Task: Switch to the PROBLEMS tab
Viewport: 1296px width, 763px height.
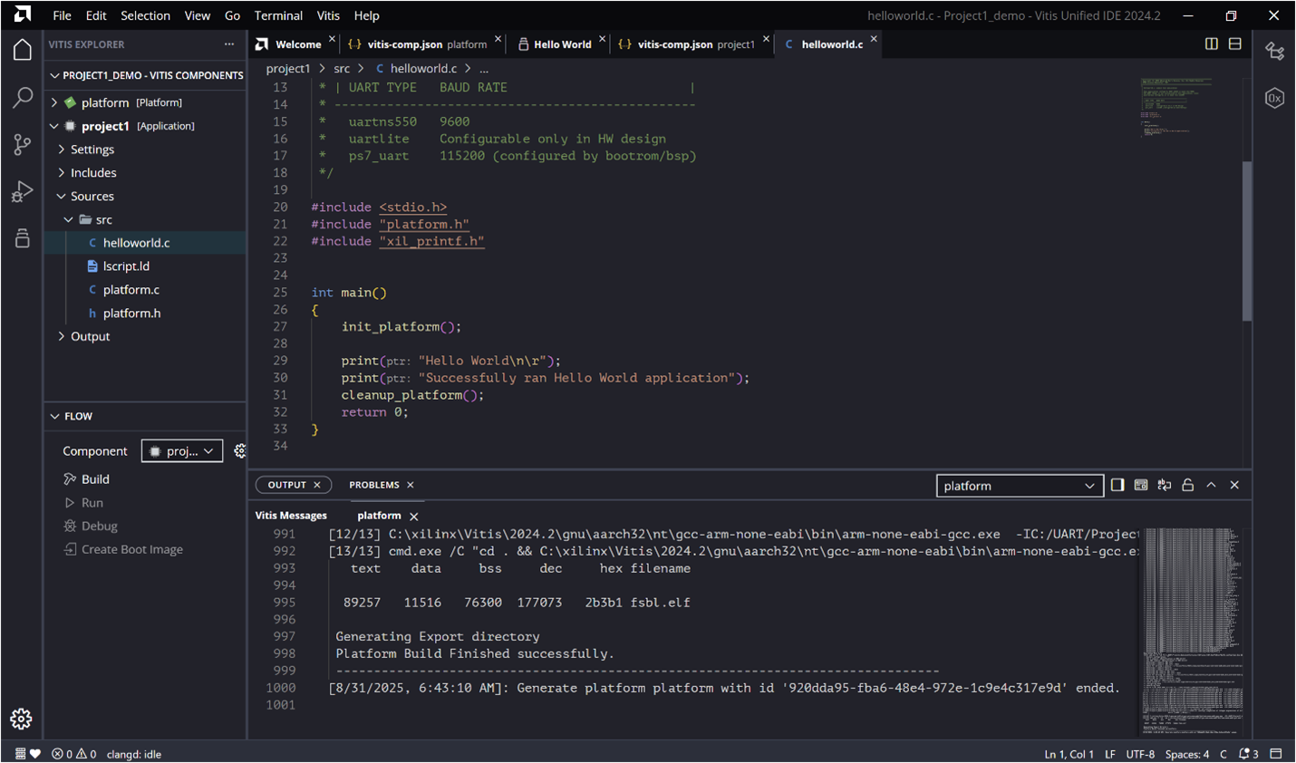Action: [374, 485]
